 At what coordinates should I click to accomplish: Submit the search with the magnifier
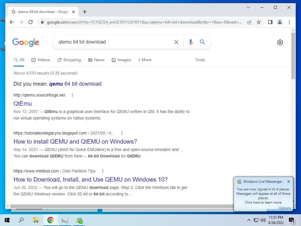tap(202, 42)
